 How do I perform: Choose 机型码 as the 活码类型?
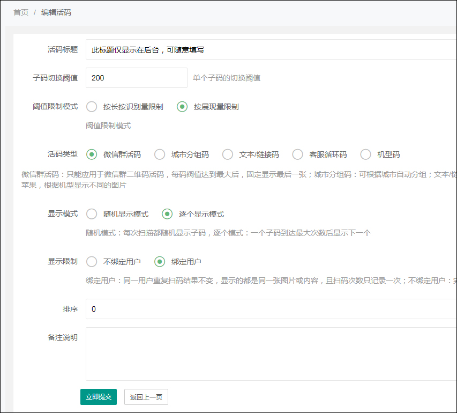(x=365, y=153)
